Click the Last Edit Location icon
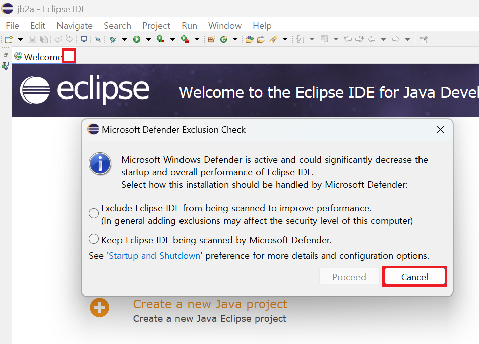This screenshot has width=479, height=344. (347, 39)
